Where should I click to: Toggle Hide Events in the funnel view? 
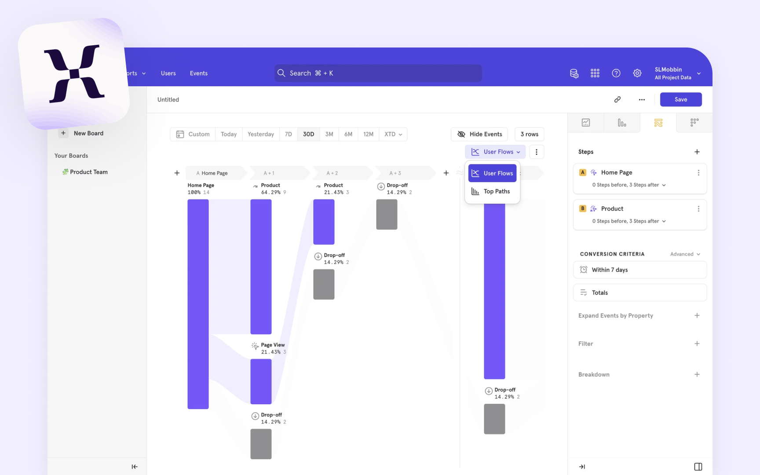click(x=479, y=134)
